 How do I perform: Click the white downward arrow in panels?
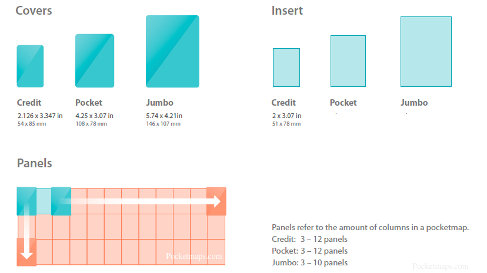pos(26,240)
